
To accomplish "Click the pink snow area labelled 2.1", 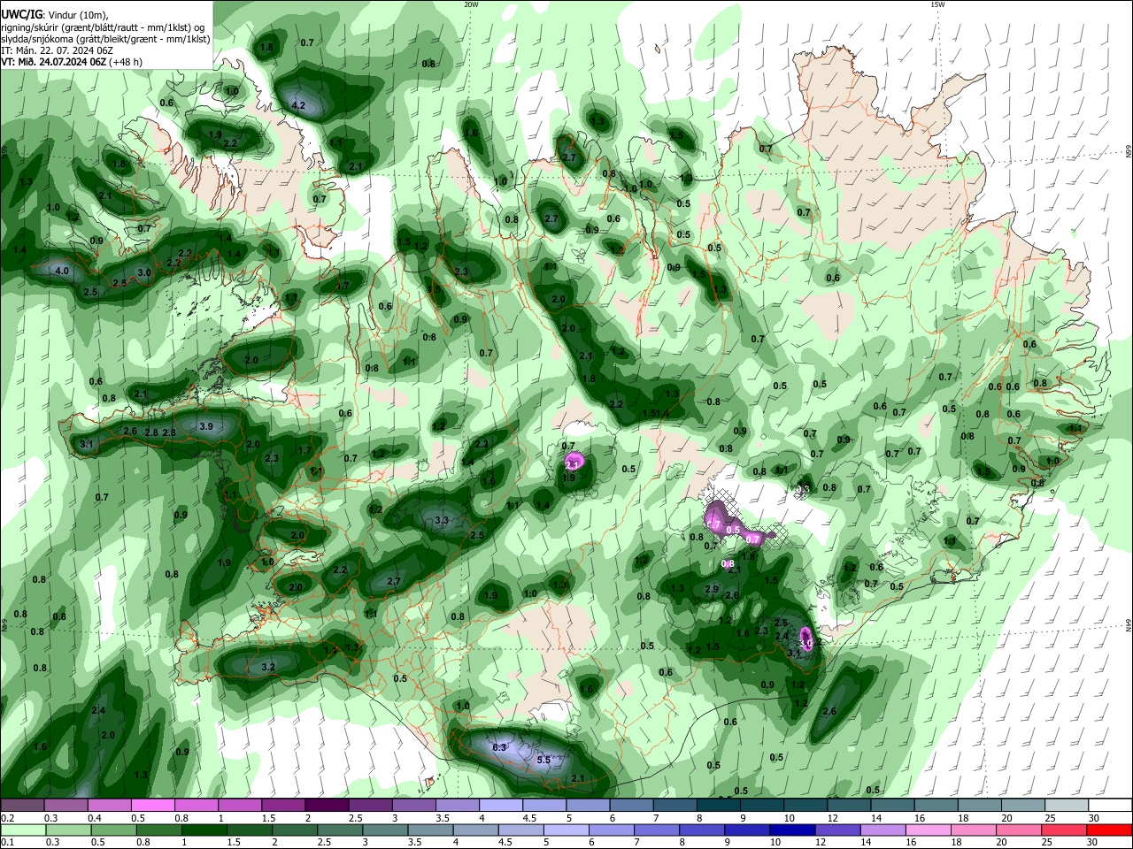I will (x=573, y=463).
